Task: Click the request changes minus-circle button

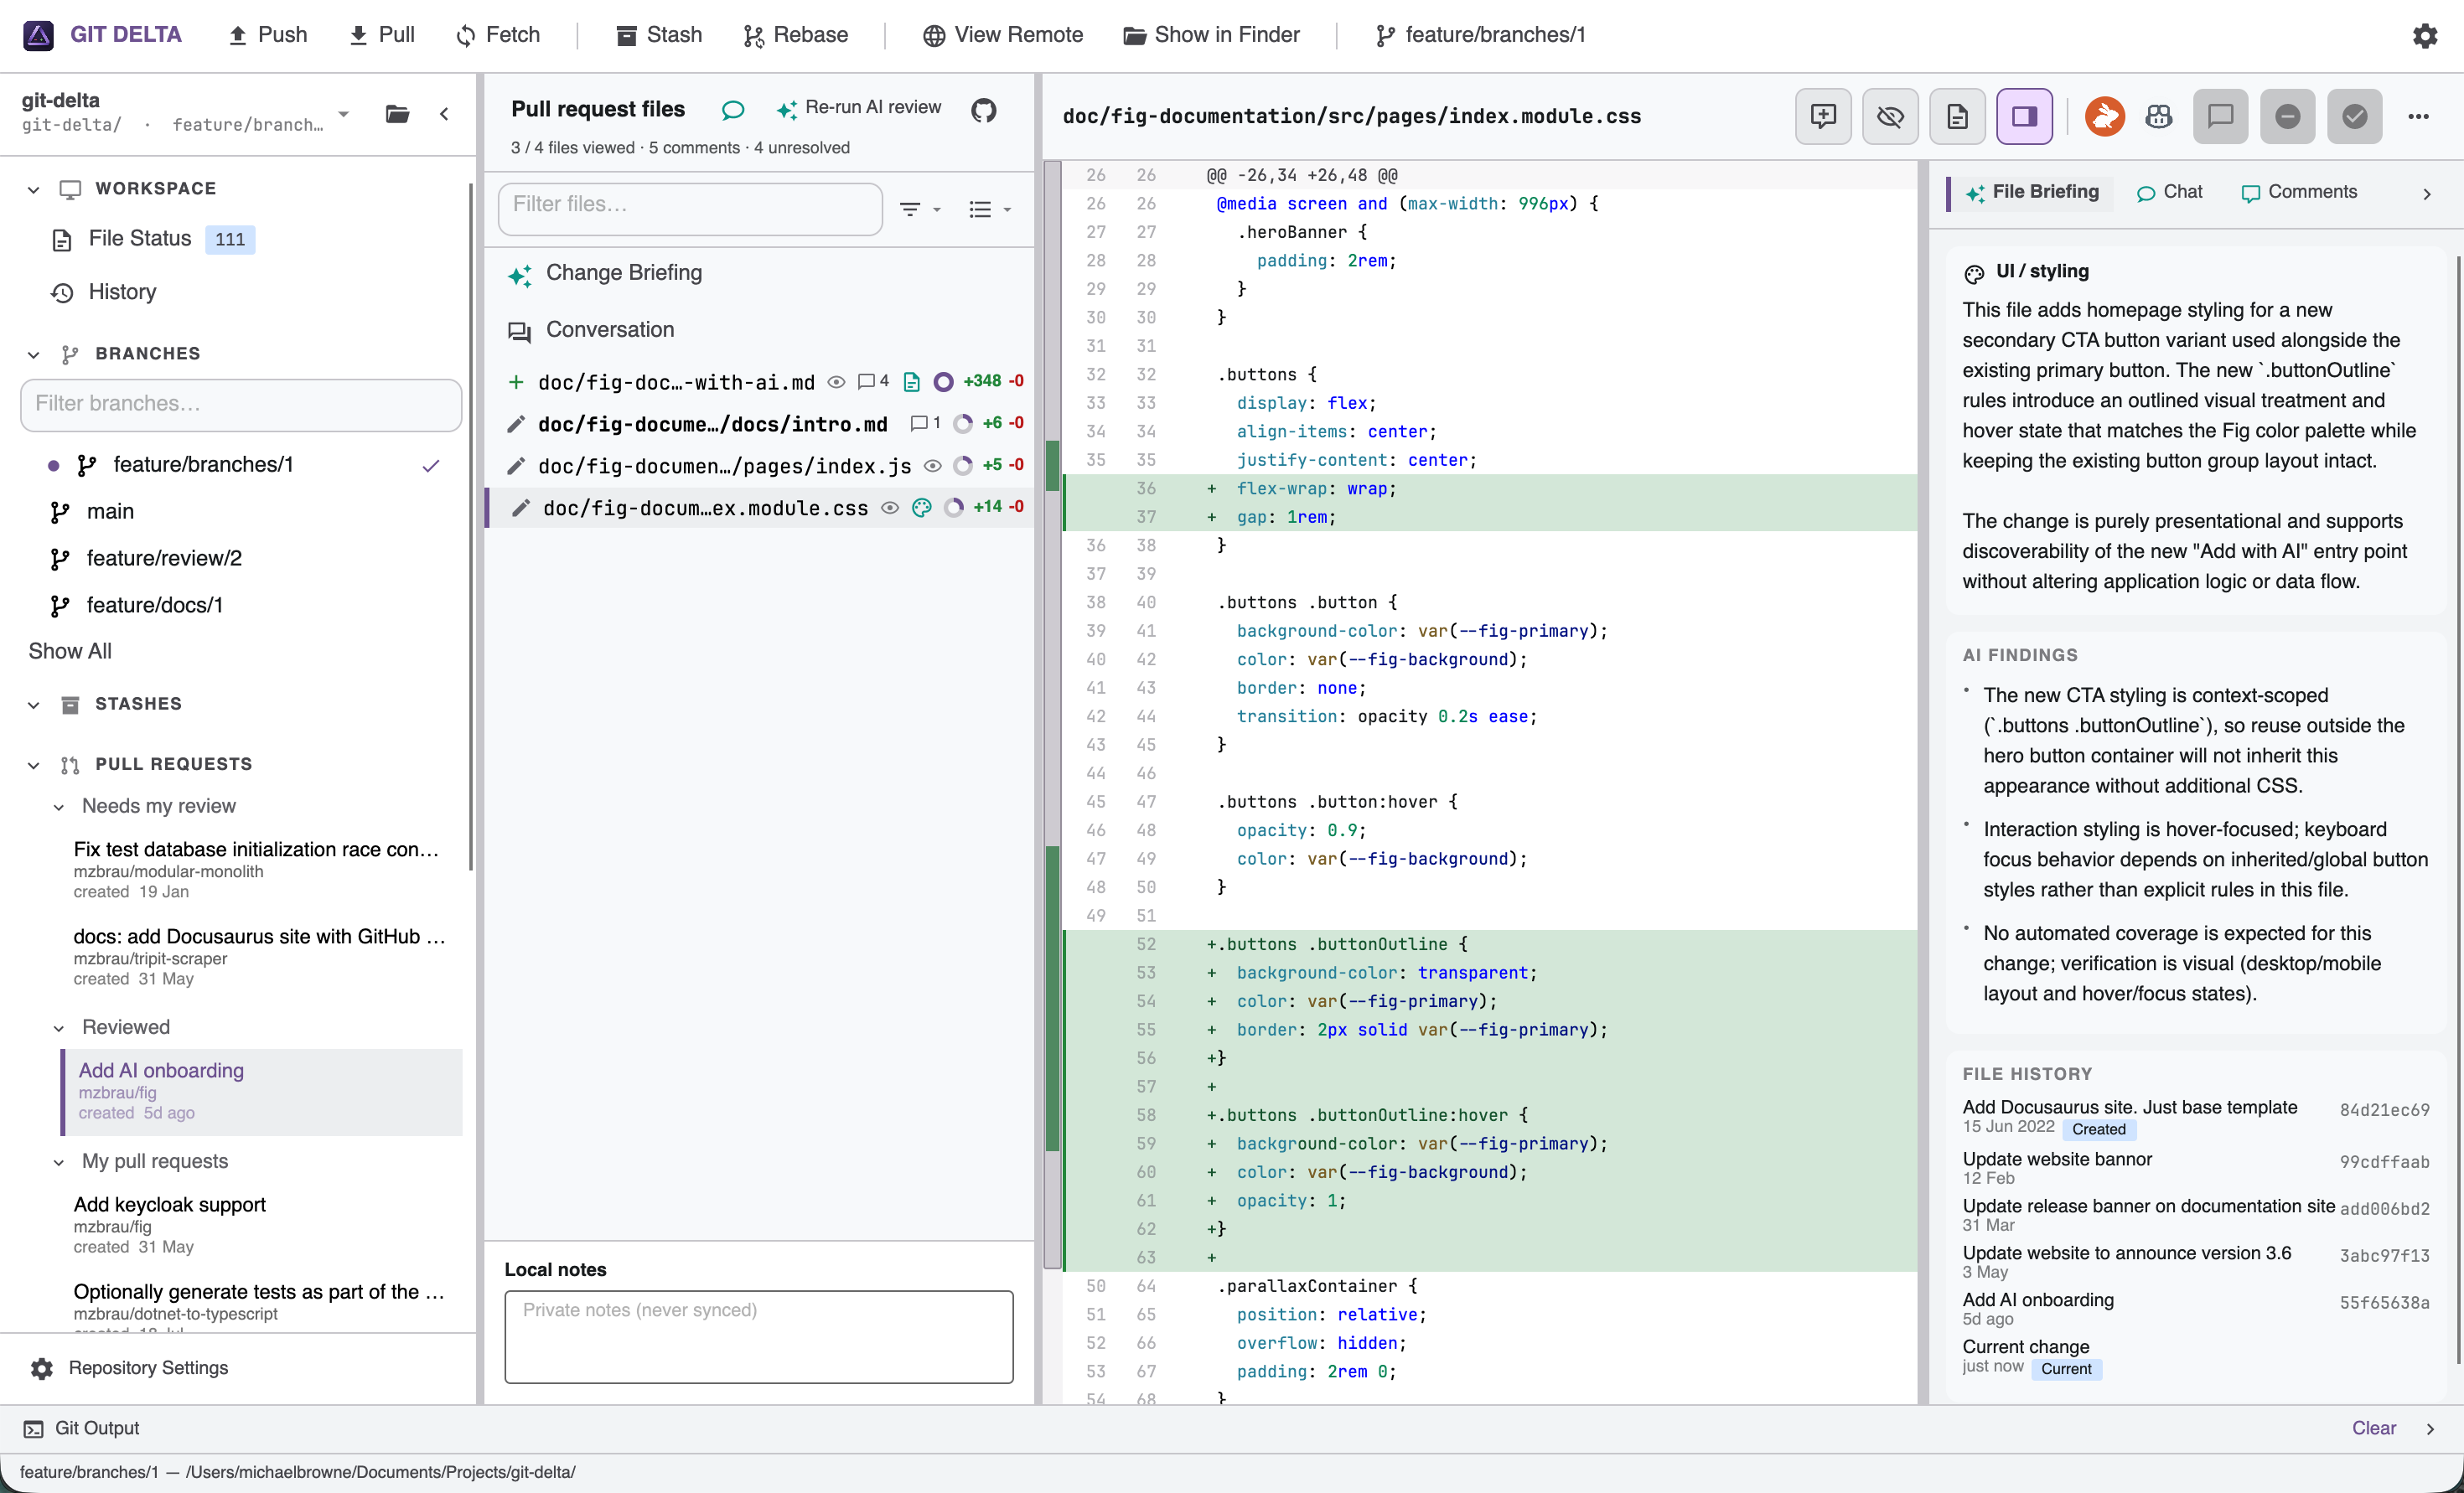Action: (x=2287, y=117)
